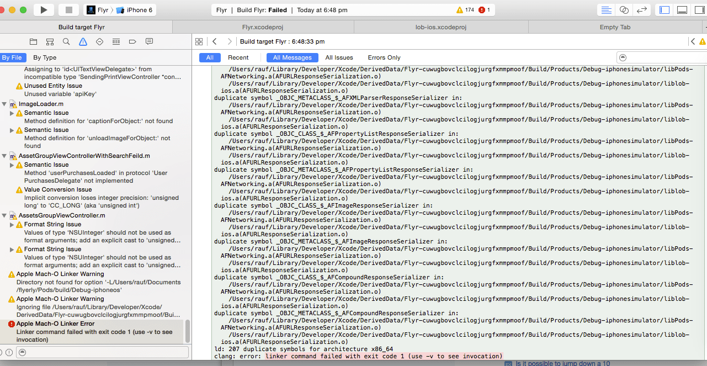Viewport: 707px width, 366px height.
Task: Click the issue navigator filter field
Action: (103, 352)
